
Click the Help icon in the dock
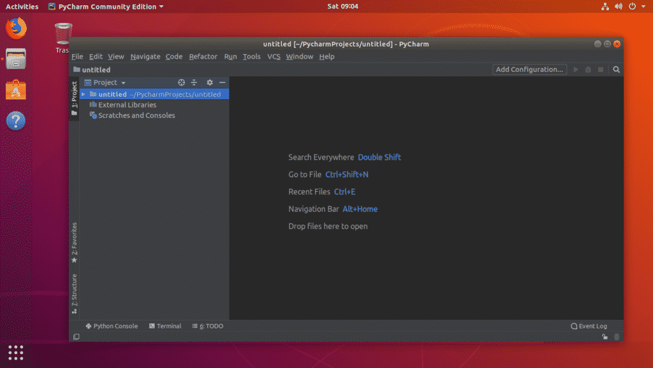[x=16, y=120]
